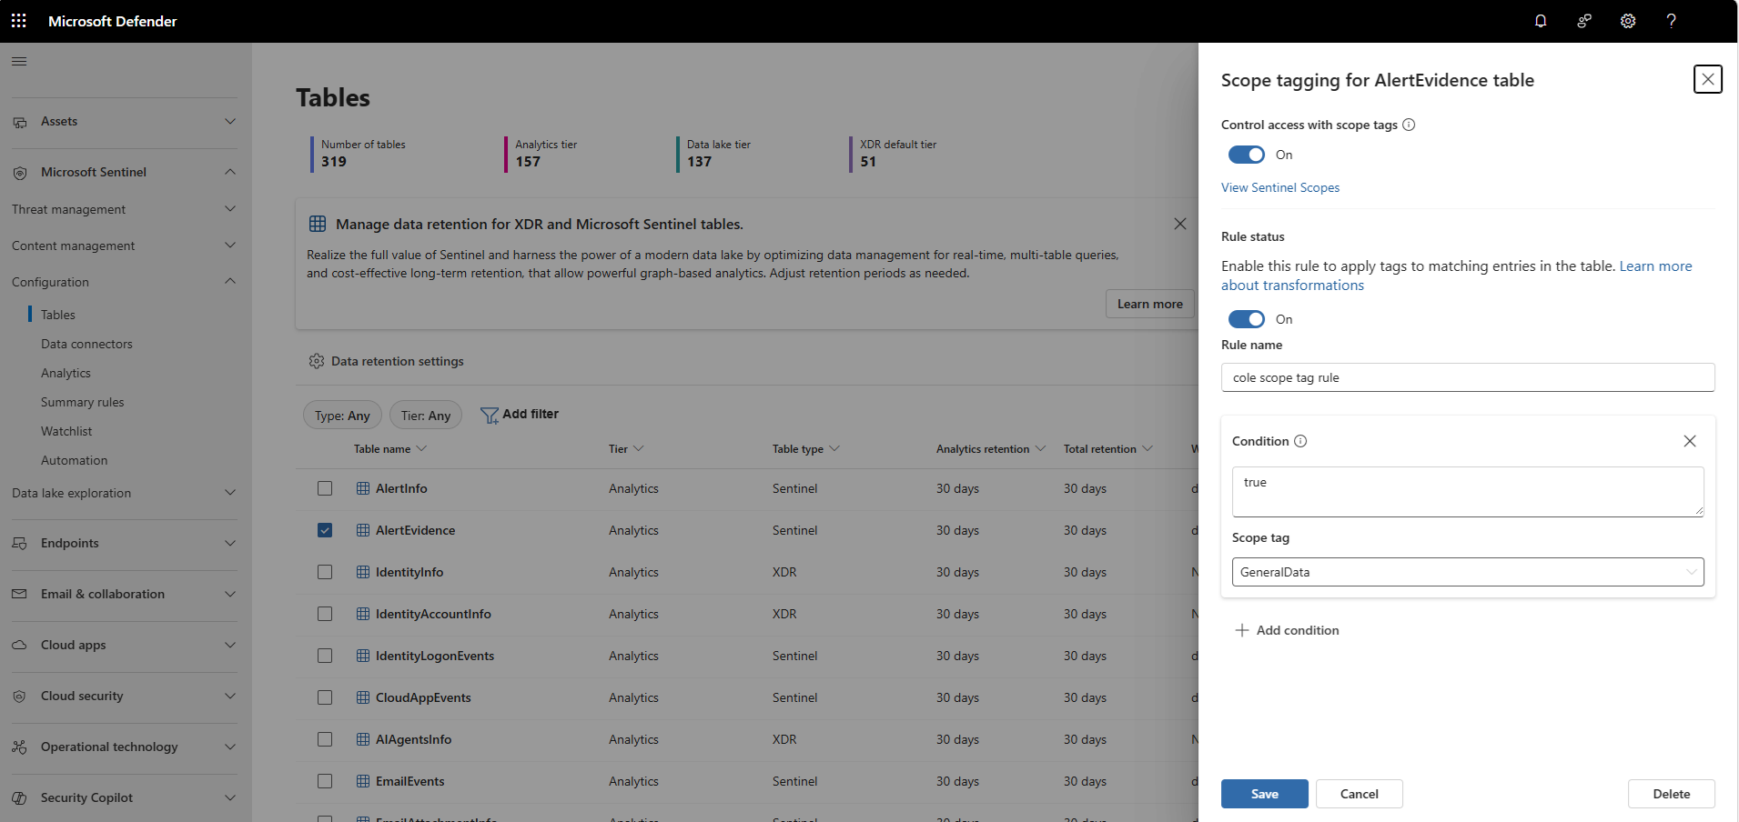Turn off the Rule status toggle

pyautogui.click(x=1246, y=319)
